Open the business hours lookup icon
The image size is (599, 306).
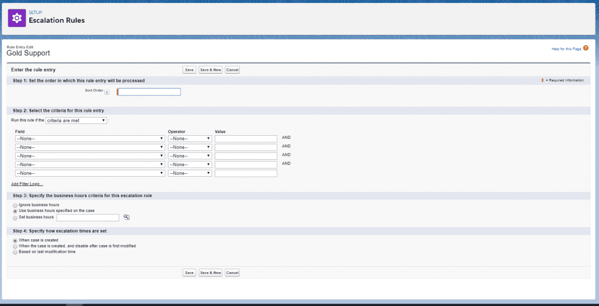point(126,217)
